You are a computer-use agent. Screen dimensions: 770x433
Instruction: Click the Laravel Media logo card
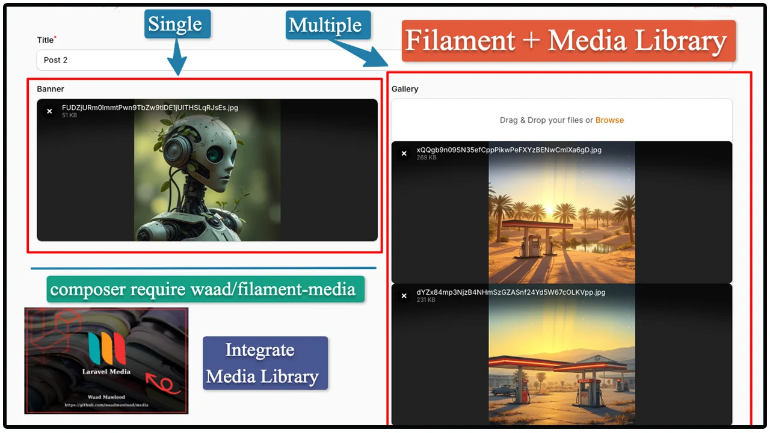[106, 360]
